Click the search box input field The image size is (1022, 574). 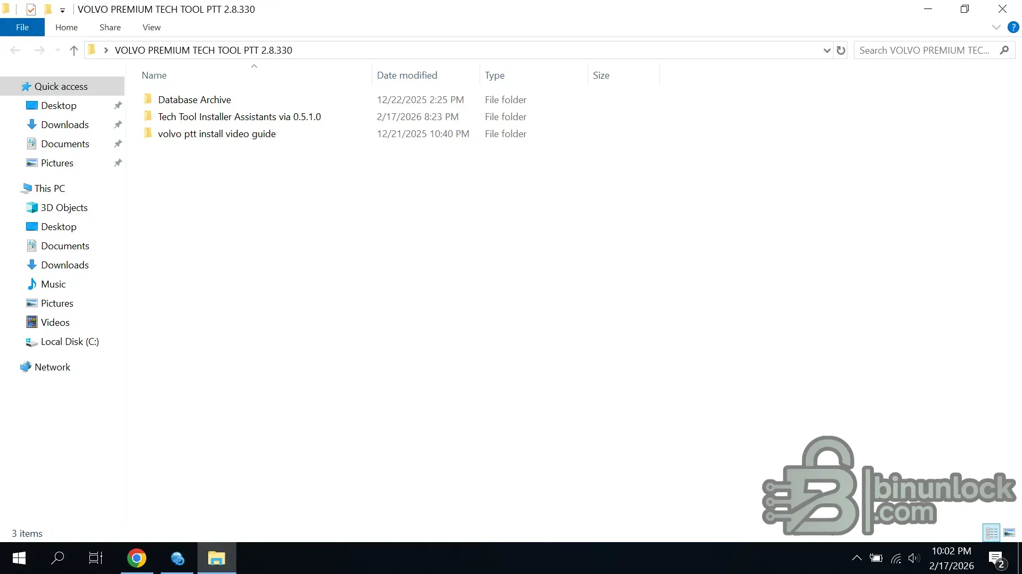pyautogui.click(x=924, y=50)
